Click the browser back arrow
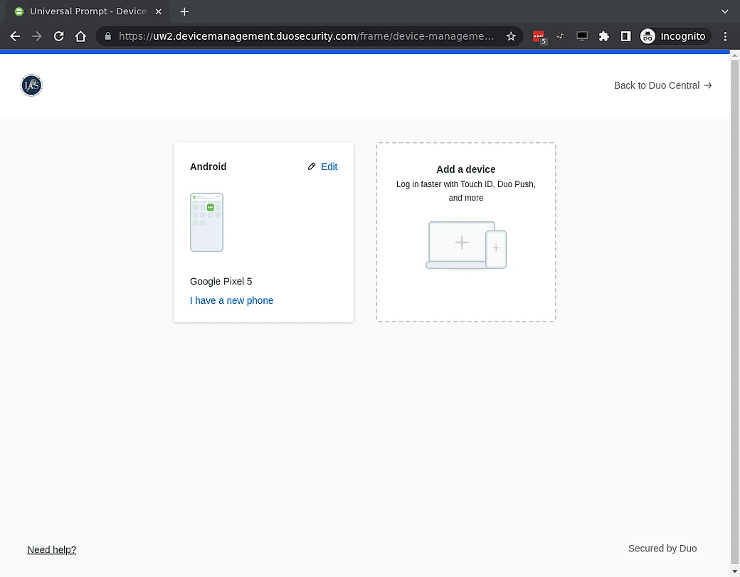The height and width of the screenshot is (577, 740). [x=15, y=36]
